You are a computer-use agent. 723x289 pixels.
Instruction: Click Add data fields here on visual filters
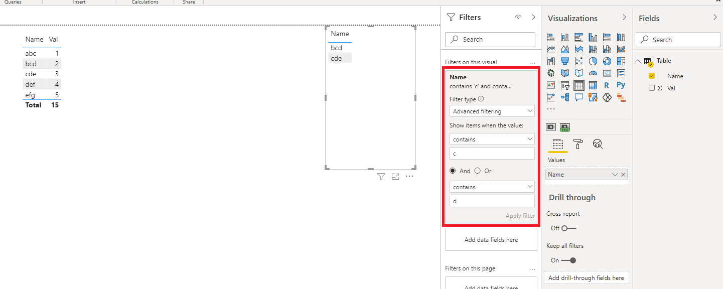pos(491,240)
